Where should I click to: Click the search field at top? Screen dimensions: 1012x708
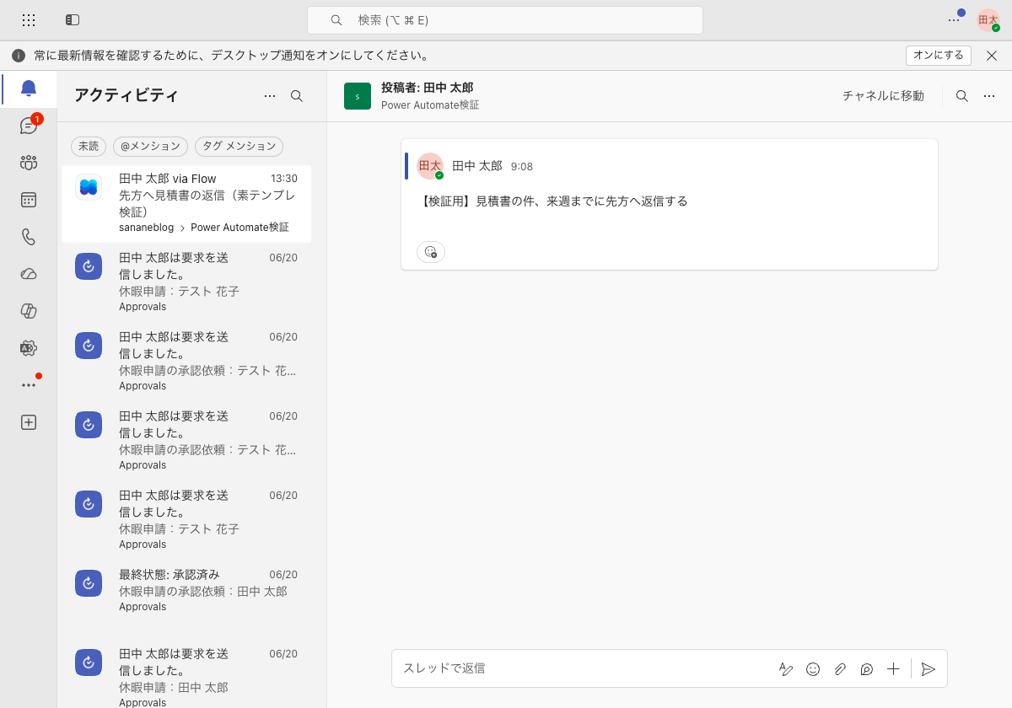click(x=505, y=20)
